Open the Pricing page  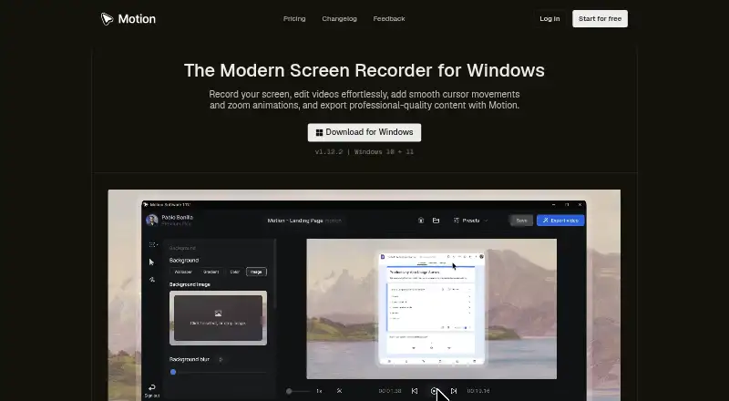pos(294,19)
